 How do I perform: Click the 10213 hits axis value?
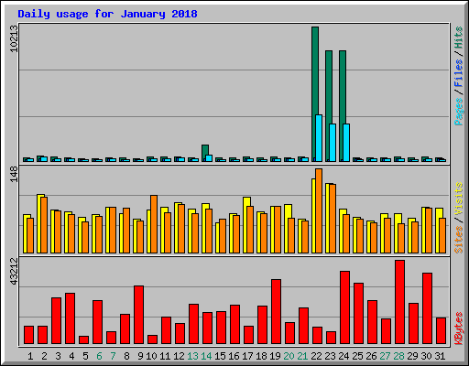pos(14,38)
